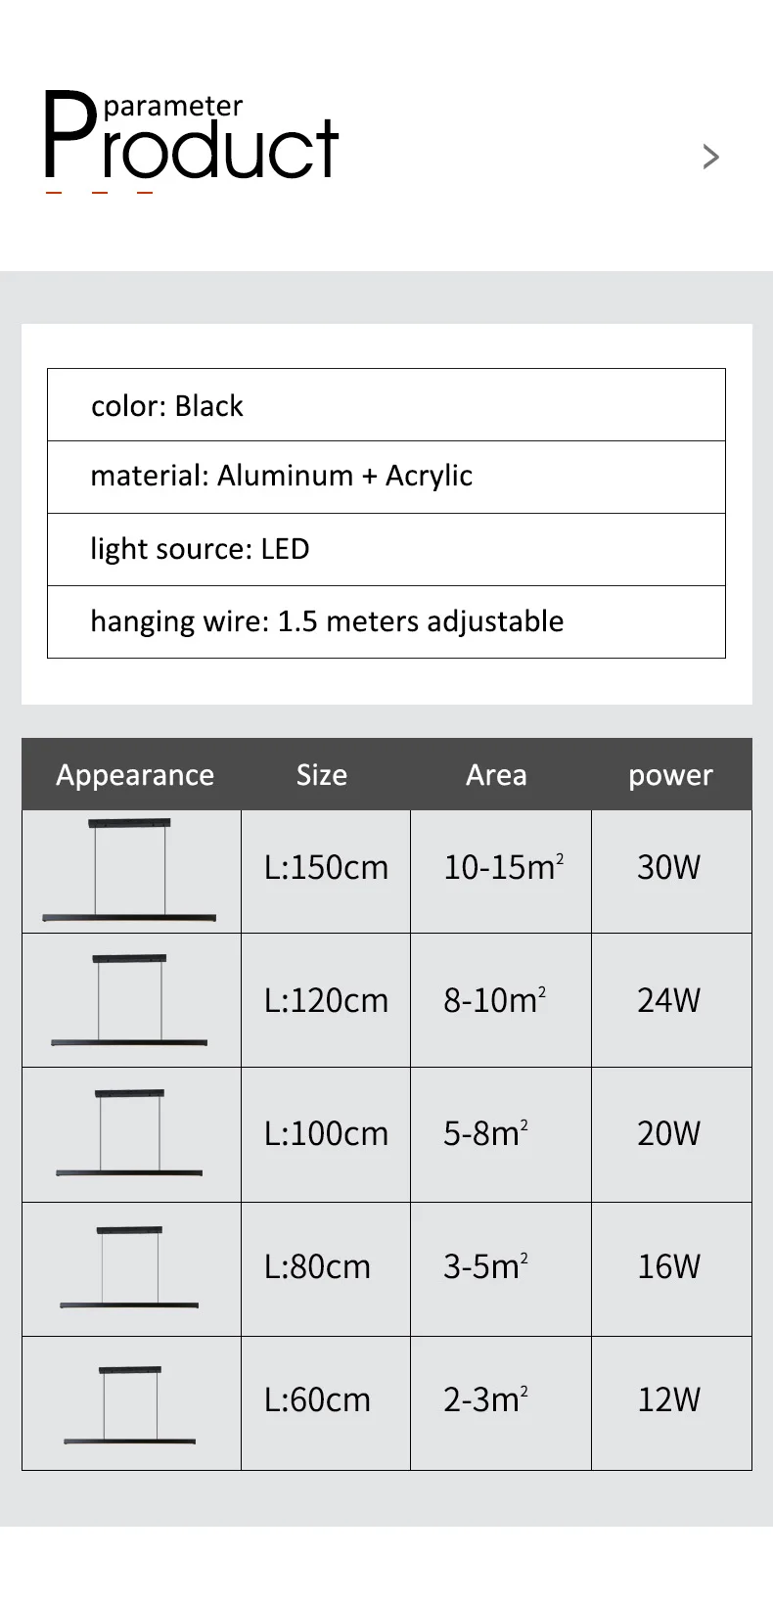Select the Size column header

point(322,775)
